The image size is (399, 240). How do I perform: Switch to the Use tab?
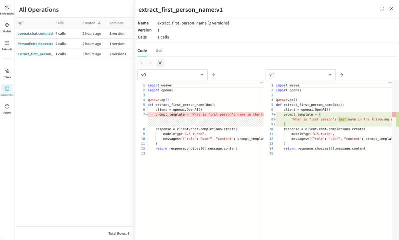tap(159, 50)
